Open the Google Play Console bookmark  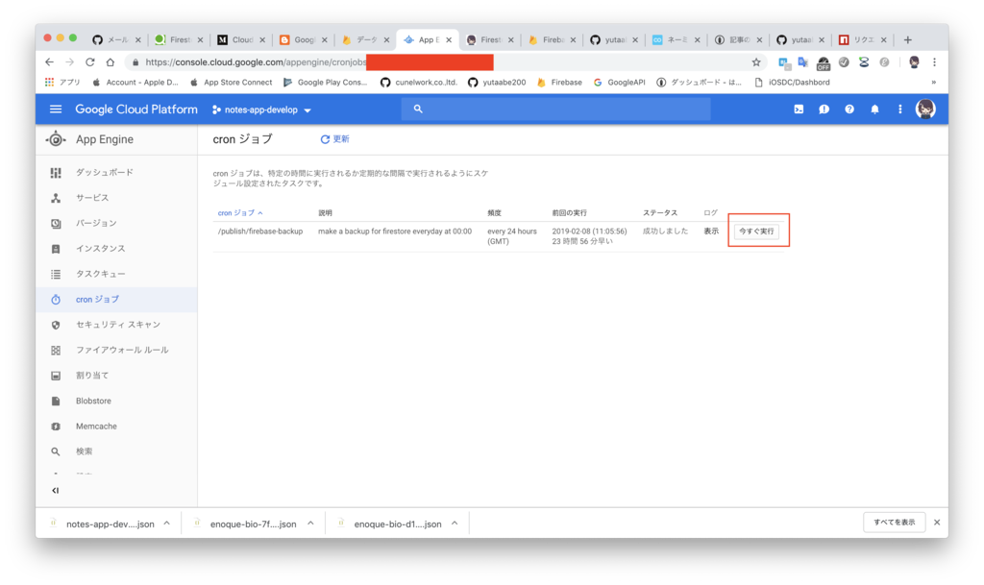[x=325, y=83]
